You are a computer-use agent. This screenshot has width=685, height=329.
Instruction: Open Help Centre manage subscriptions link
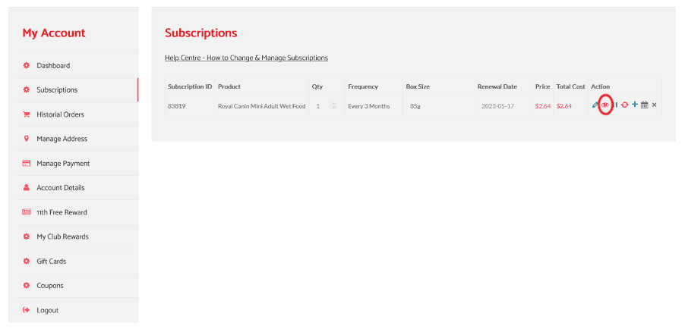point(246,58)
